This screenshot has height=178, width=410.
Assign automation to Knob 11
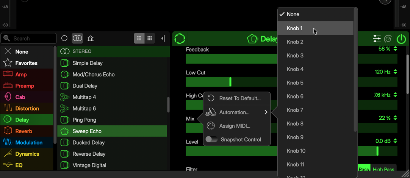pyautogui.click(x=316, y=164)
